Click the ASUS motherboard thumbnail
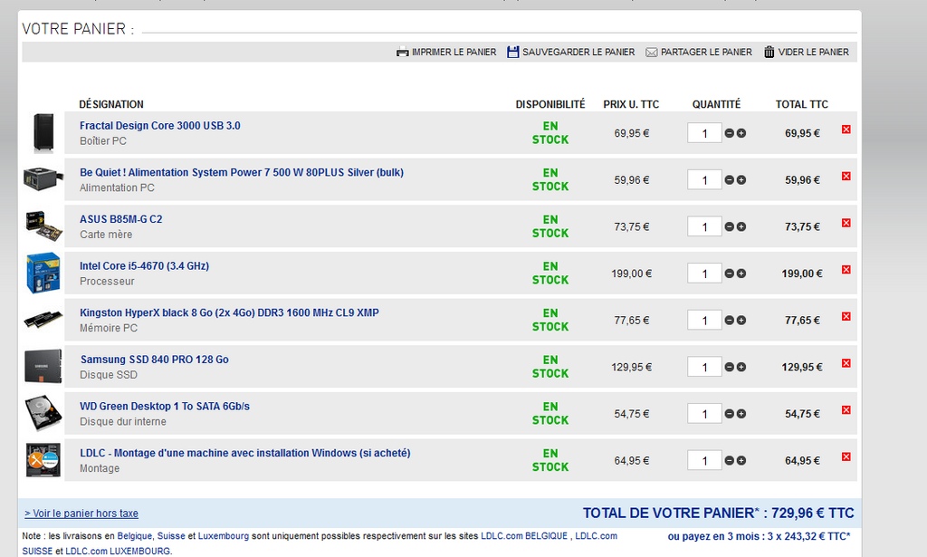The image size is (927, 557). 43,226
